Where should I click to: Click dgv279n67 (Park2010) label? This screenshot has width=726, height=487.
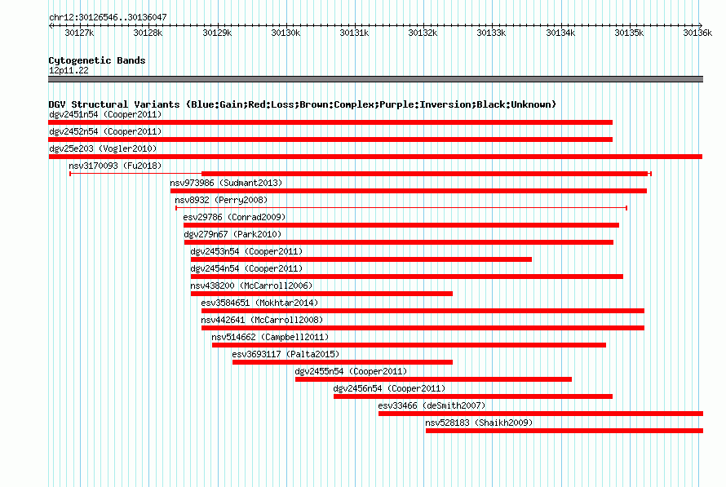coord(232,234)
